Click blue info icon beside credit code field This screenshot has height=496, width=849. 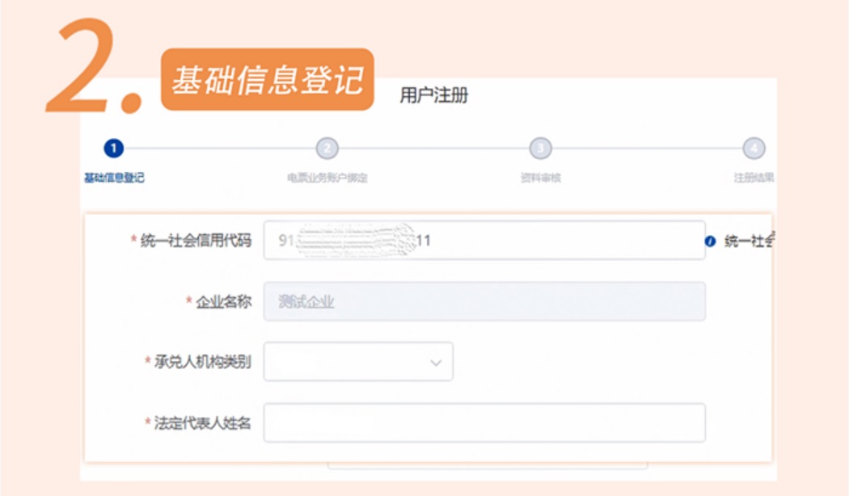[x=711, y=242]
